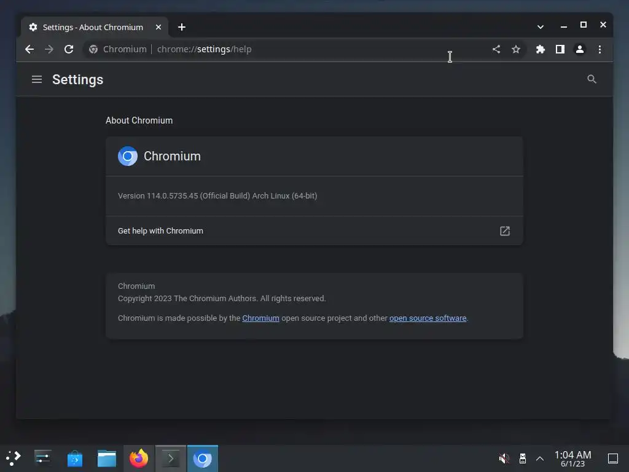Image resolution: width=629 pixels, height=472 pixels.
Task: Close the Settings - About Chromium tab
Action: [158, 27]
